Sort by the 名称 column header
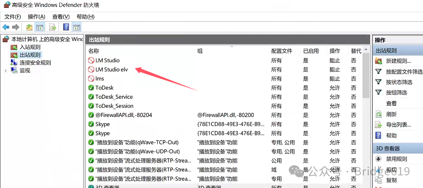423x188 pixels. pyautogui.click(x=93, y=51)
